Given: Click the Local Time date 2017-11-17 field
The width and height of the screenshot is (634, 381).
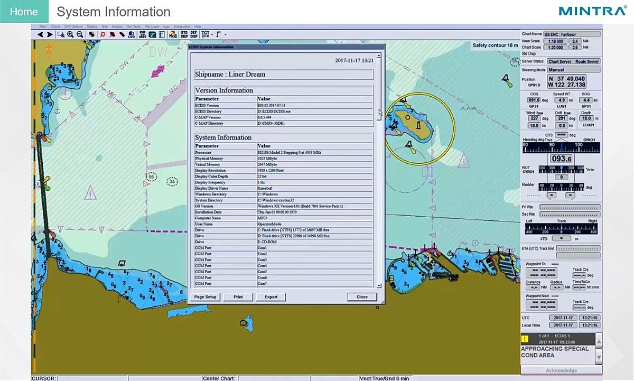Looking at the screenshot, I should [563, 326].
